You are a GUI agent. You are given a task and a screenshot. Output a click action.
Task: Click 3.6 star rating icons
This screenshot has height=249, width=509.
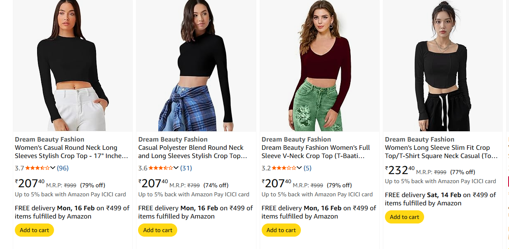(x=161, y=168)
